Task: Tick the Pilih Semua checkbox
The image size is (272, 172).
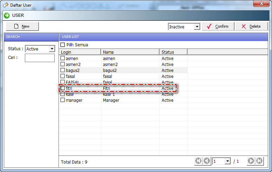Action: pos(63,45)
